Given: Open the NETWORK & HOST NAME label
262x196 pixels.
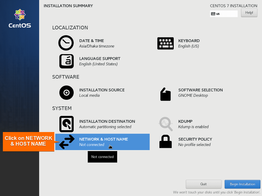Looking at the screenshot, I should coord(104,139).
